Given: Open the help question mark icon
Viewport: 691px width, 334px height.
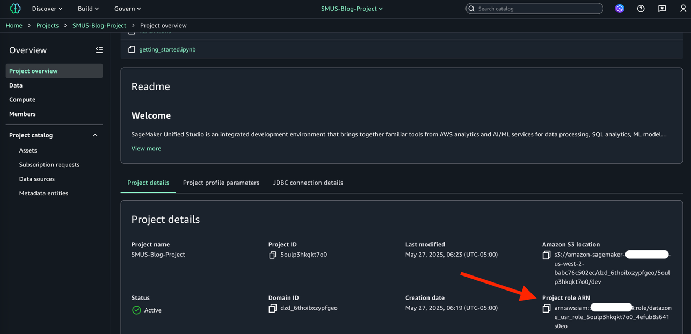Looking at the screenshot, I should [x=641, y=9].
